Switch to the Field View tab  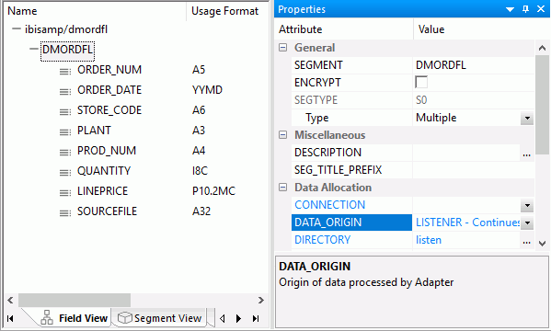tap(75, 318)
